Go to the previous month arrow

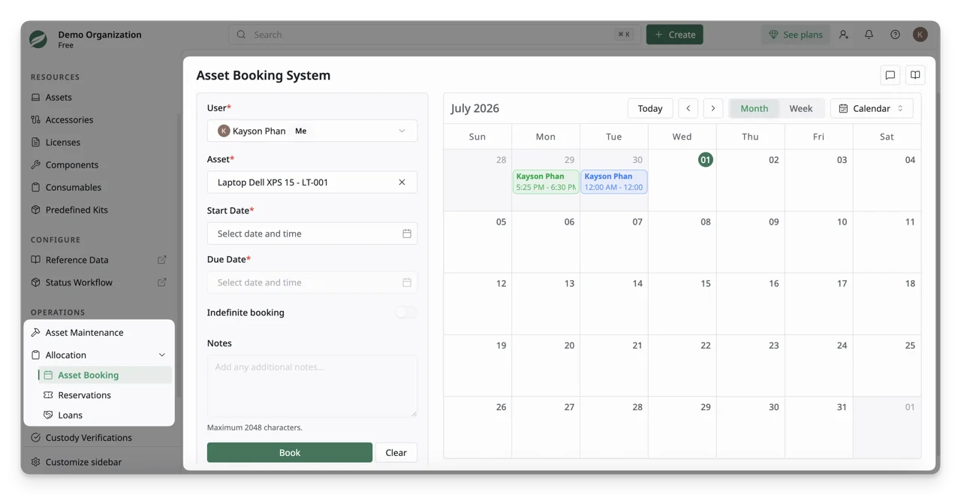688,108
